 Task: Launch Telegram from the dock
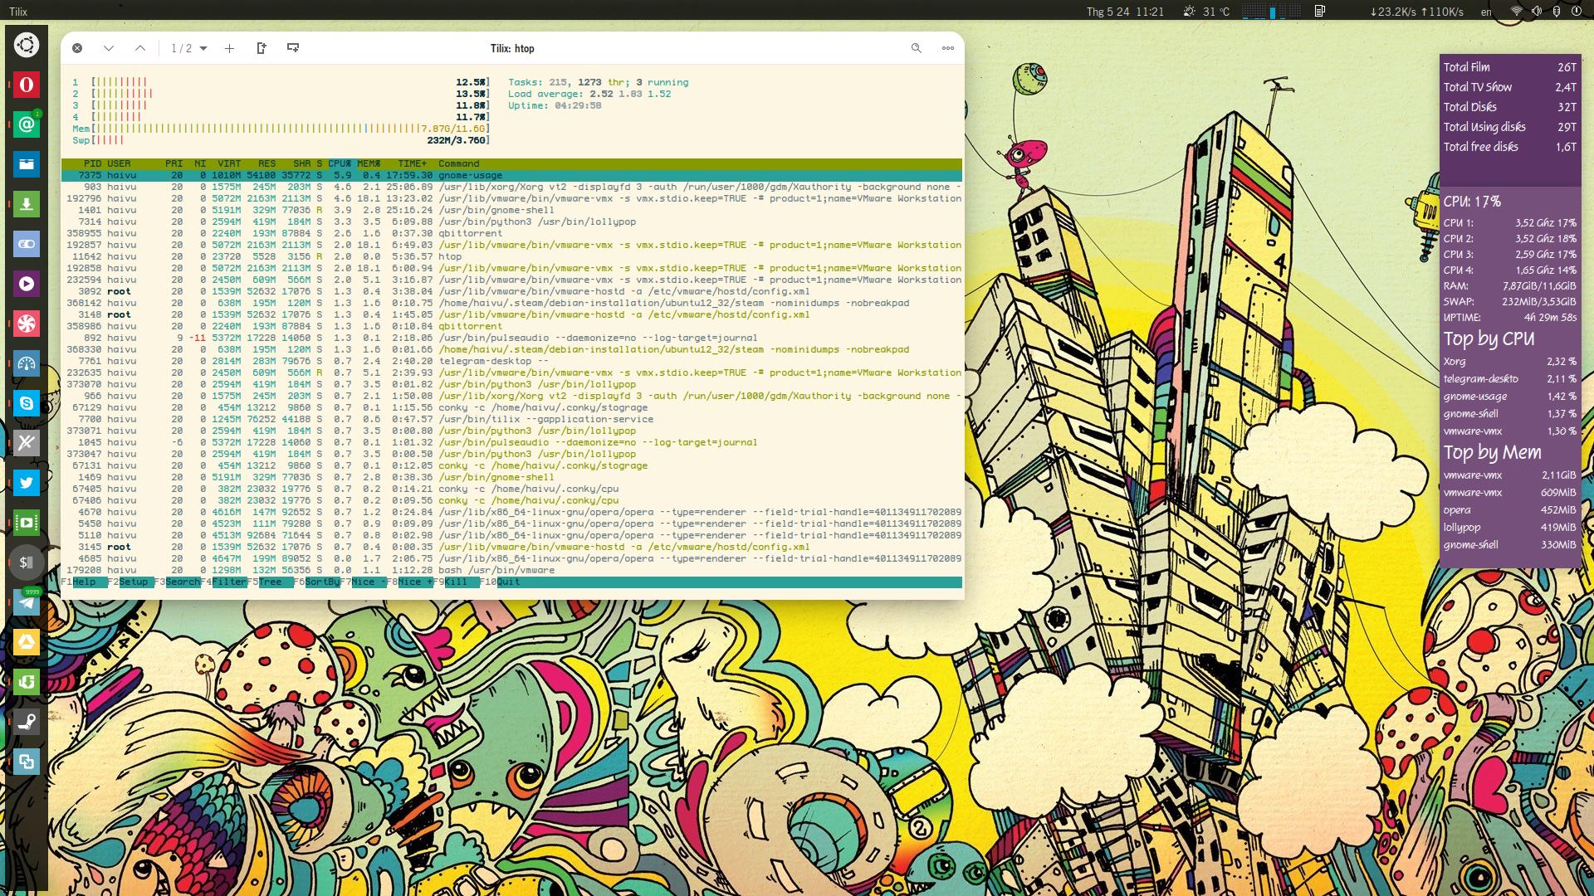26,602
